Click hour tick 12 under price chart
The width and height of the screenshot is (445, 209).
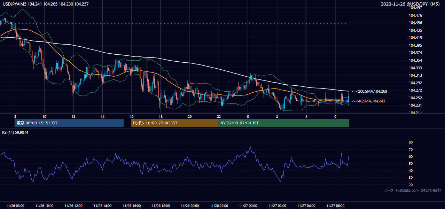click(73, 116)
